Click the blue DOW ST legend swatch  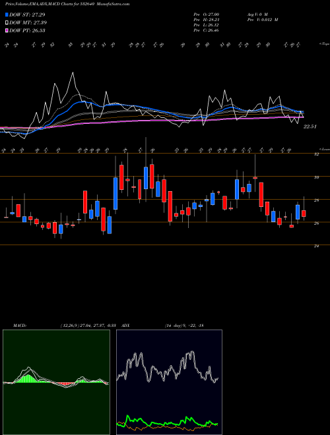(7, 14)
